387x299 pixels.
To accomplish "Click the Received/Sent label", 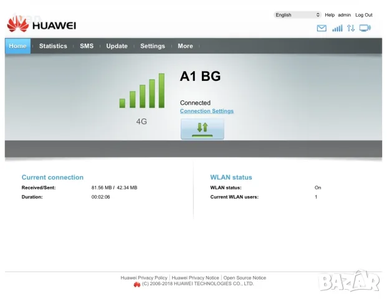I will [39, 187].
